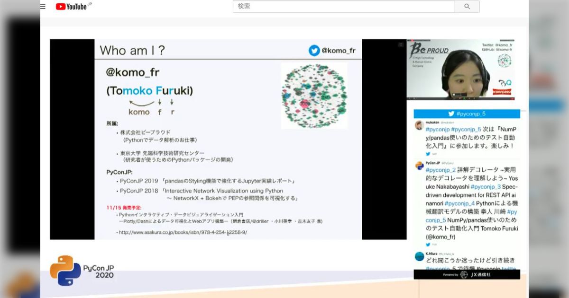Click the expand icon at the slide's top-right

400,44
